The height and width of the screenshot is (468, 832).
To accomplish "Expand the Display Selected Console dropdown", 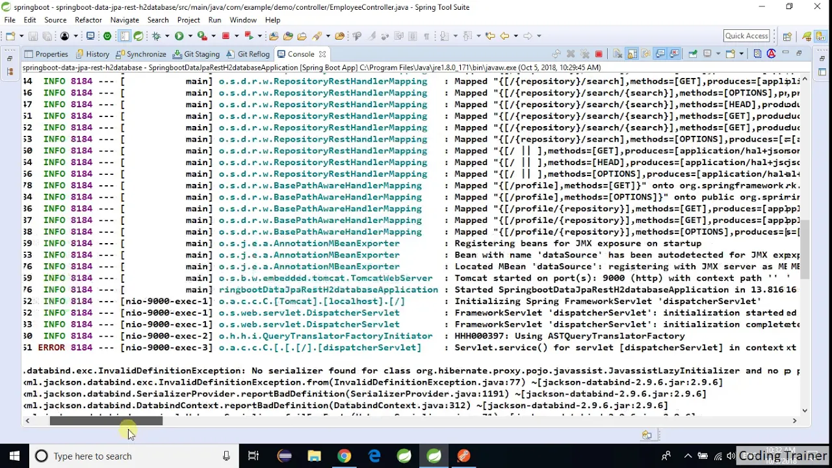I will (717, 54).
